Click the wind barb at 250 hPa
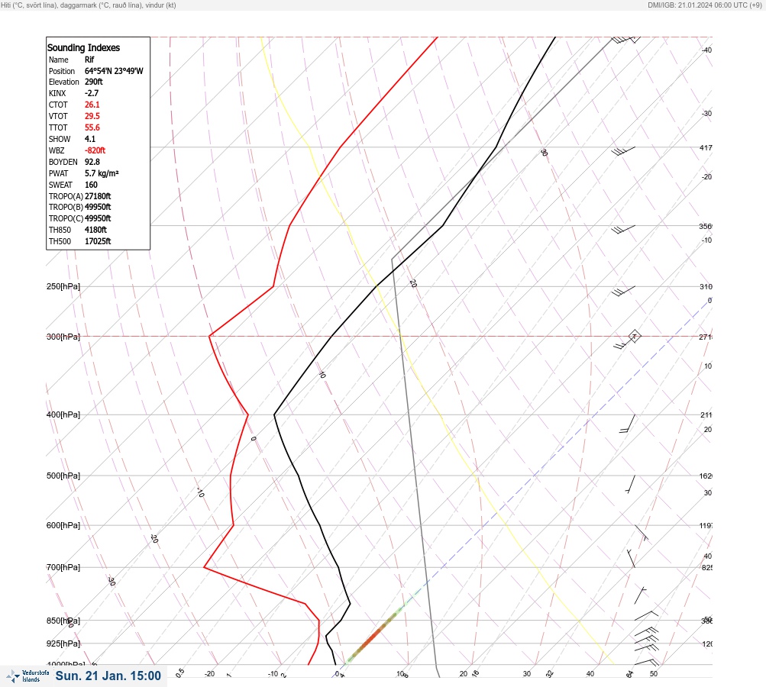This screenshot has height=687, width=766. [x=623, y=291]
